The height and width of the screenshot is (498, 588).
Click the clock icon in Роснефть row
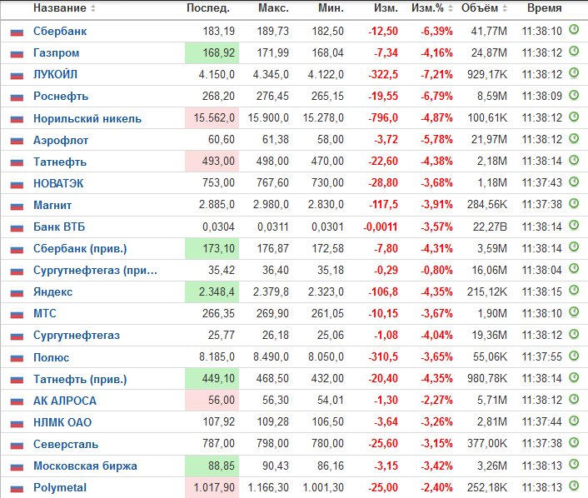pyautogui.click(x=574, y=95)
